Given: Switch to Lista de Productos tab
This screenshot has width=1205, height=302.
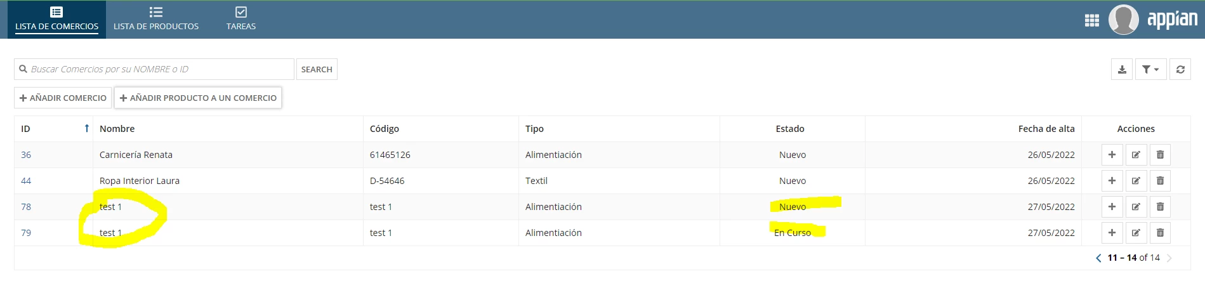Looking at the screenshot, I should pos(156,20).
